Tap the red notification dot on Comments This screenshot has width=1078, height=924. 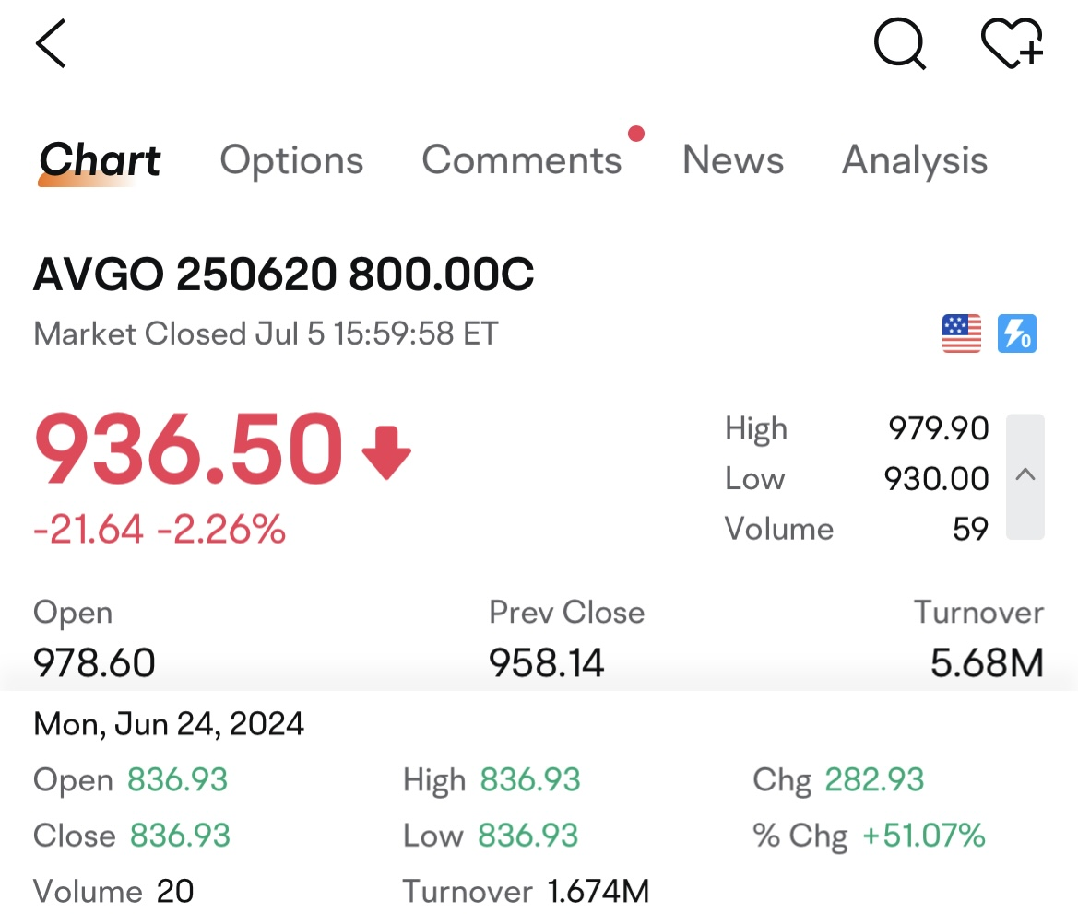635,135
